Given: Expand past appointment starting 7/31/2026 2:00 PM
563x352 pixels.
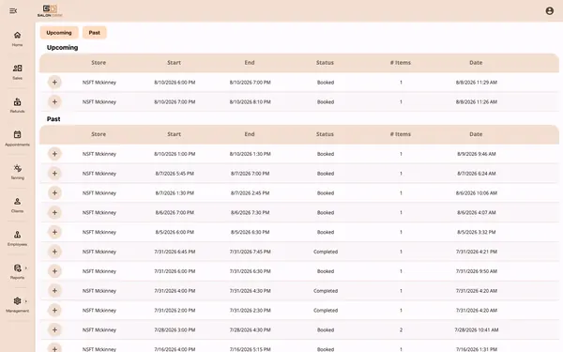Looking at the screenshot, I should pyautogui.click(x=54, y=311).
